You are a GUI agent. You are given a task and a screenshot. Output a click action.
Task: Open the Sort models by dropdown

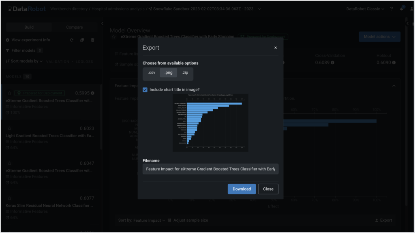pos(24,61)
